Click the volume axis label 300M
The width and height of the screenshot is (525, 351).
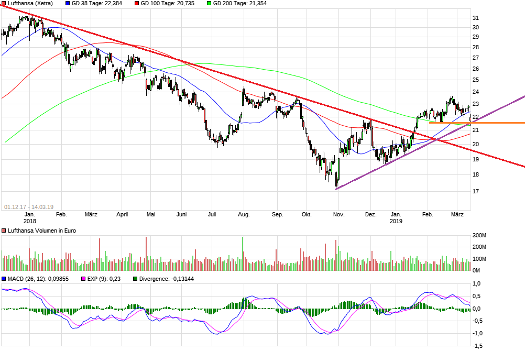[x=479, y=235]
